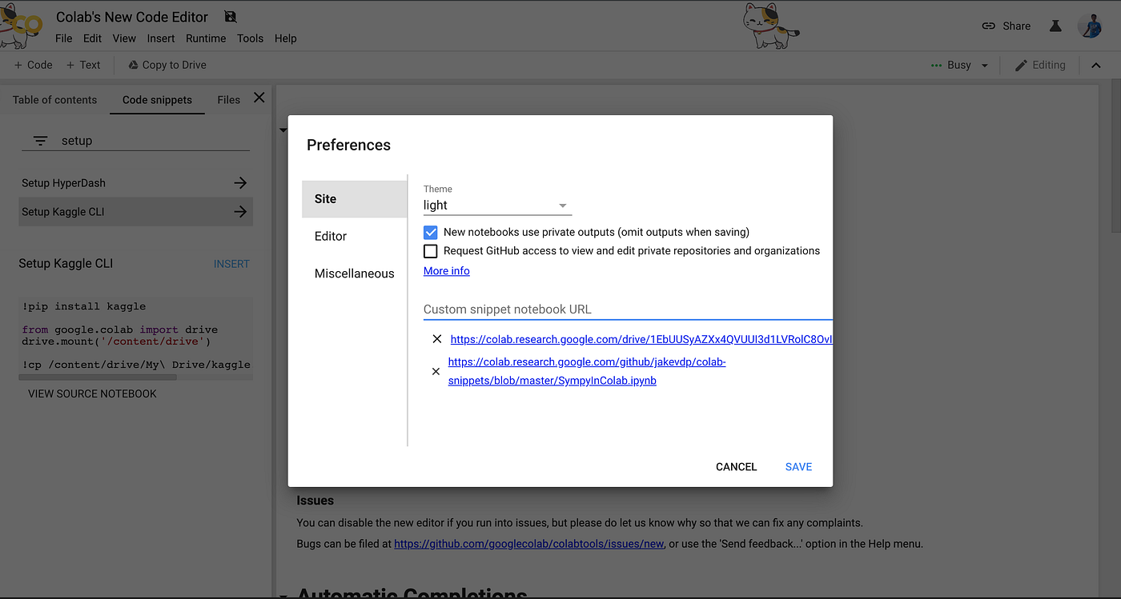Switch to the Files tab
Viewport: 1121px width, 599px height.
point(228,99)
